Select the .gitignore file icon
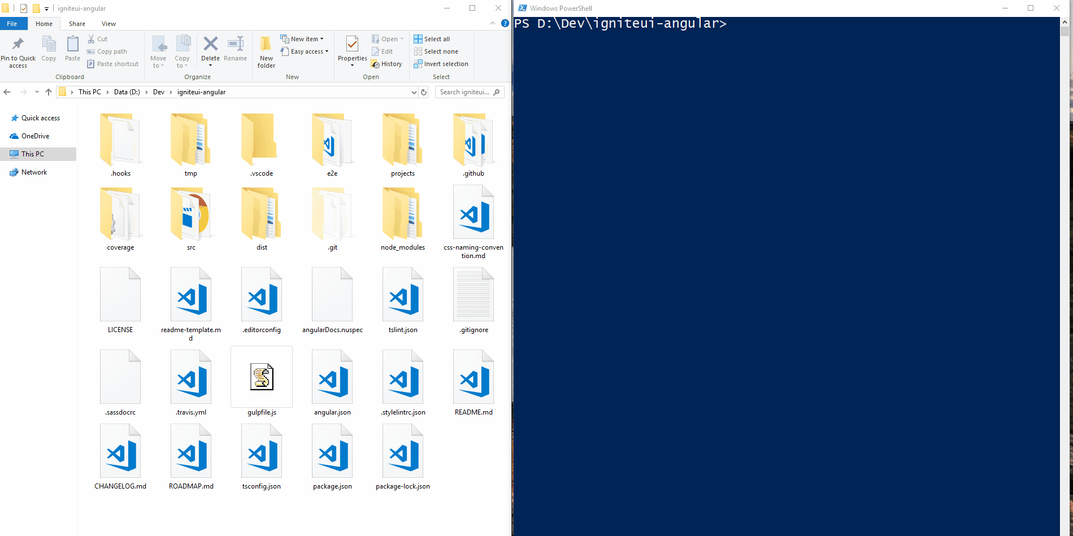The width and height of the screenshot is (1073, 536). coord(473,294)
